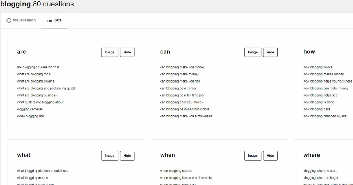This screenshot has width=353, height=185.
Task: Click the 'can' card heading
Action: click(x=165, y=52)
